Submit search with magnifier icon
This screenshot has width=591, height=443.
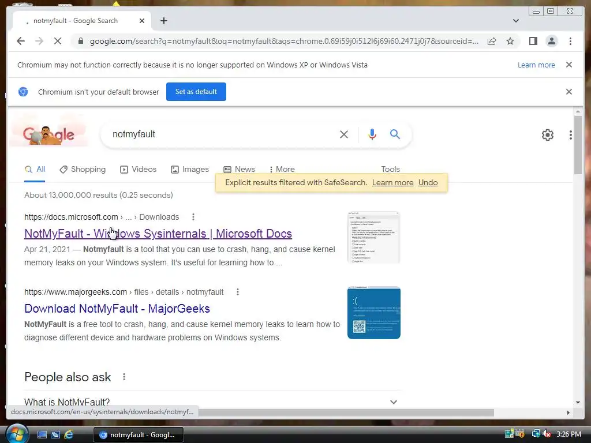[395, 134]
